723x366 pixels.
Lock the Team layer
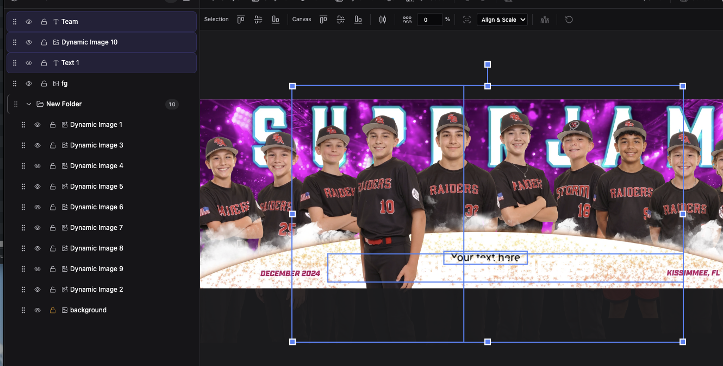tap(44, 22)
